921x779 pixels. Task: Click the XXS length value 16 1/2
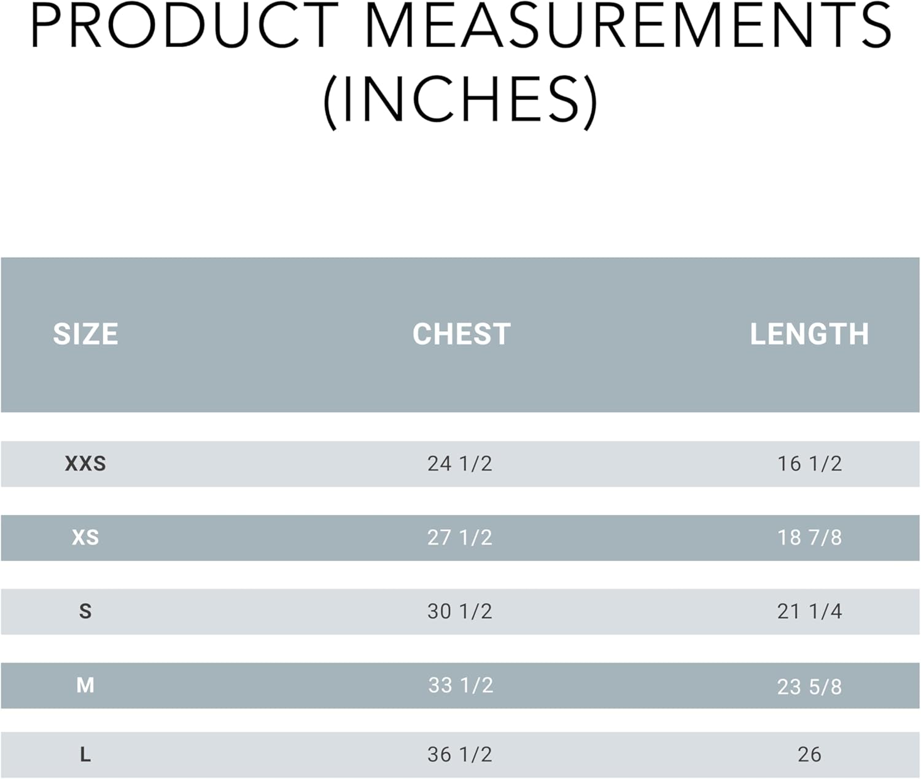point(809,463)
